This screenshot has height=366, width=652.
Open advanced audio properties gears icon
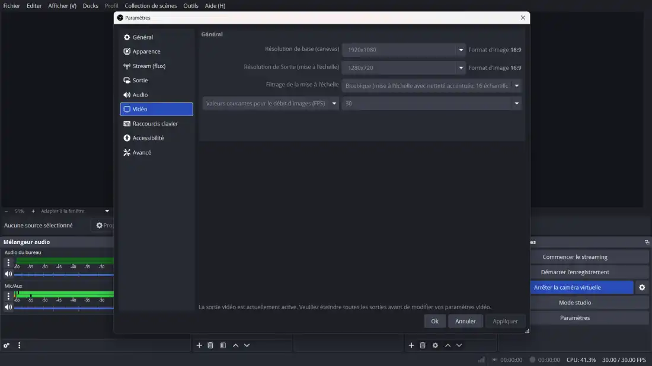click(7, 345)
